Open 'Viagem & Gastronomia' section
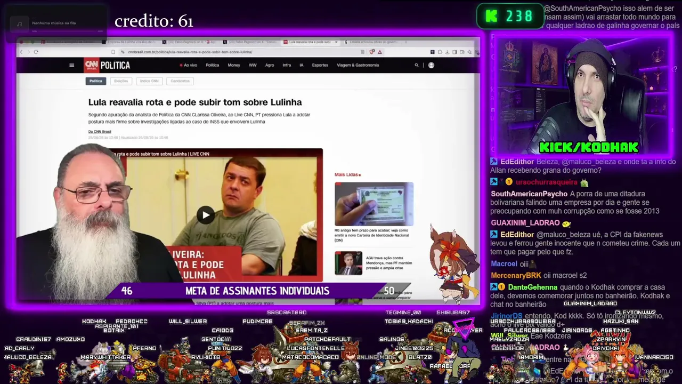 pos(358,65)
